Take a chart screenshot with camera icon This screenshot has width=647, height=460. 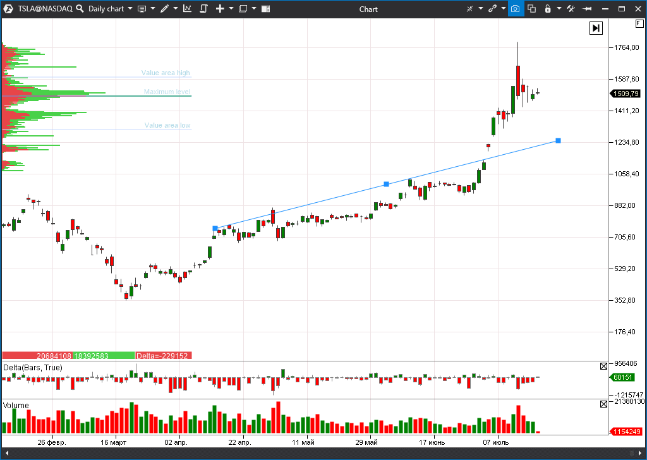point(516,9)
